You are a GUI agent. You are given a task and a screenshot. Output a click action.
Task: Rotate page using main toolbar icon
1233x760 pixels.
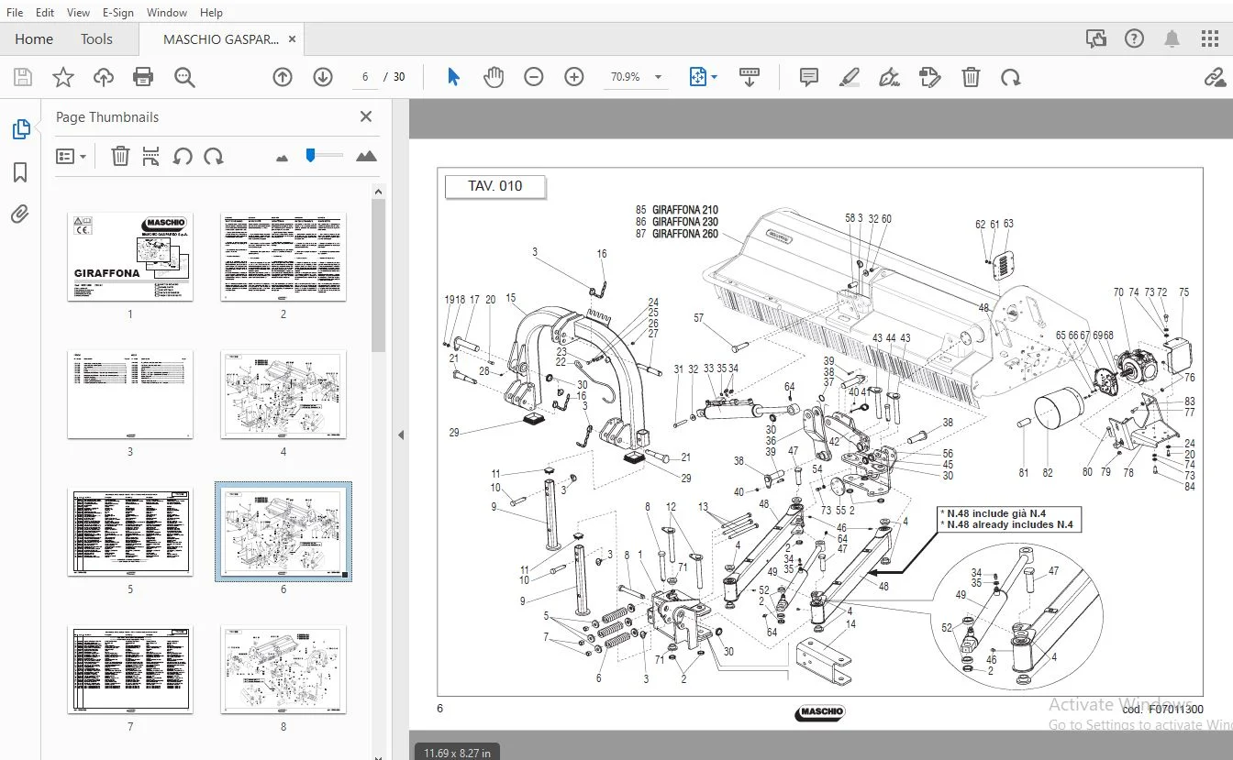(1011, 77)
